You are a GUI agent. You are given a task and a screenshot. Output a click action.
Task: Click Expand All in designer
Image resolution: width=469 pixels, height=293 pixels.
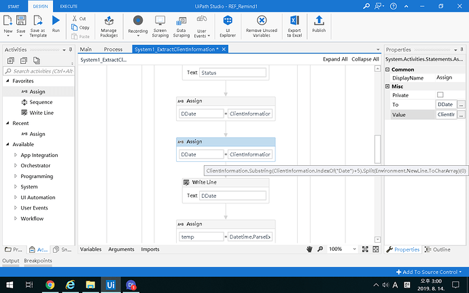coord(335,59)
